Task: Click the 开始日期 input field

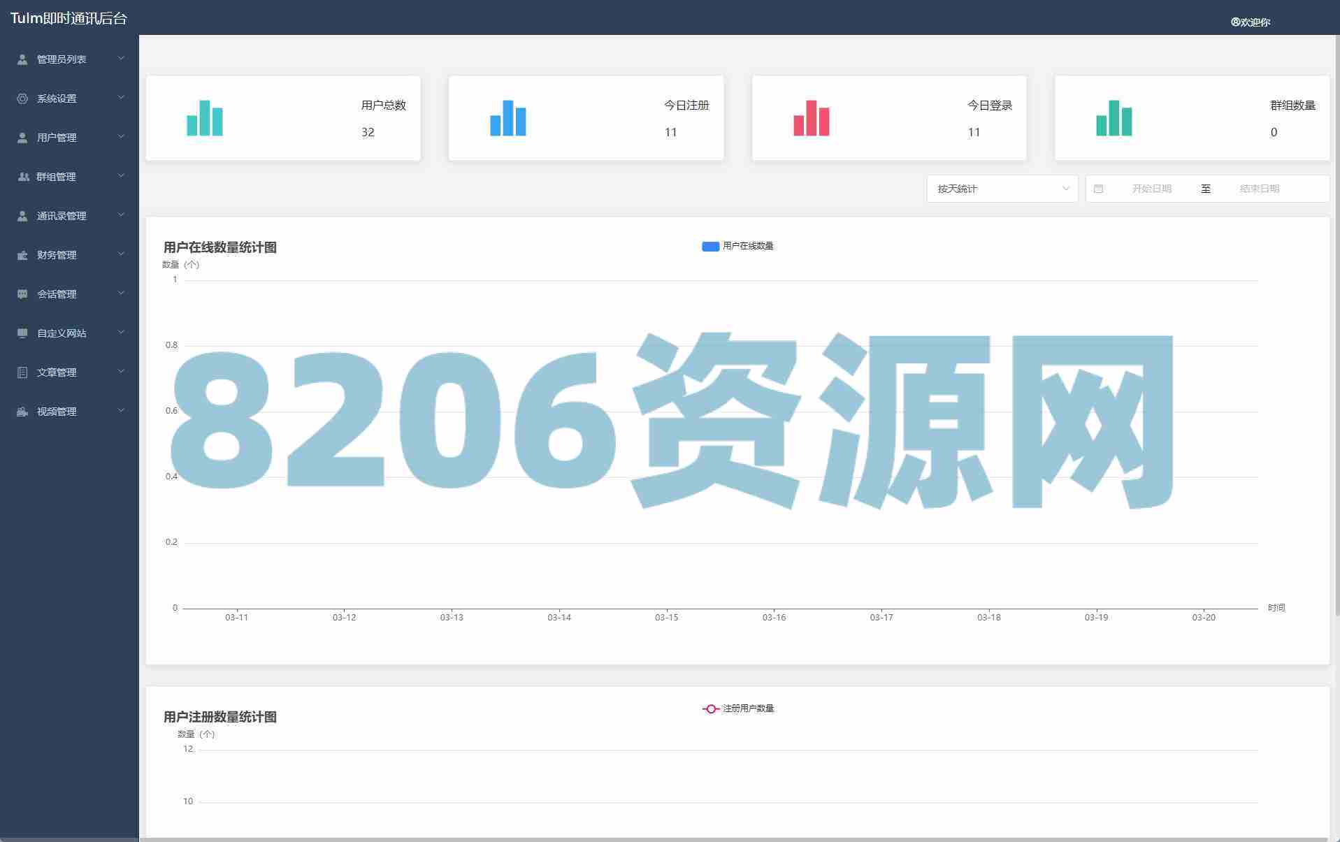Action: [x=1151, y=189]
